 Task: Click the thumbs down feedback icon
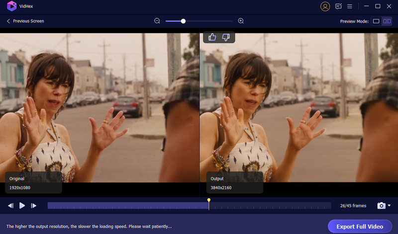(225, 37)
